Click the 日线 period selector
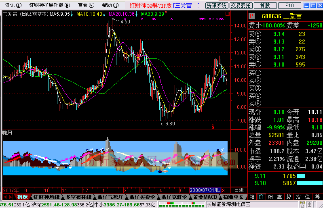The width and height of the screenshot is (323, 208). coord(239,190)
